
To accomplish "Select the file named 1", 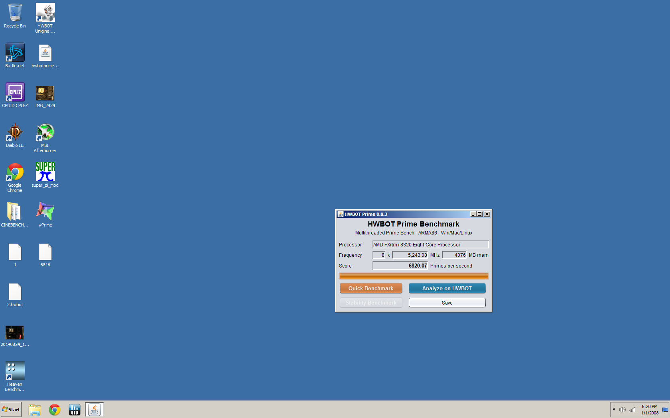I will pos(15,255).
